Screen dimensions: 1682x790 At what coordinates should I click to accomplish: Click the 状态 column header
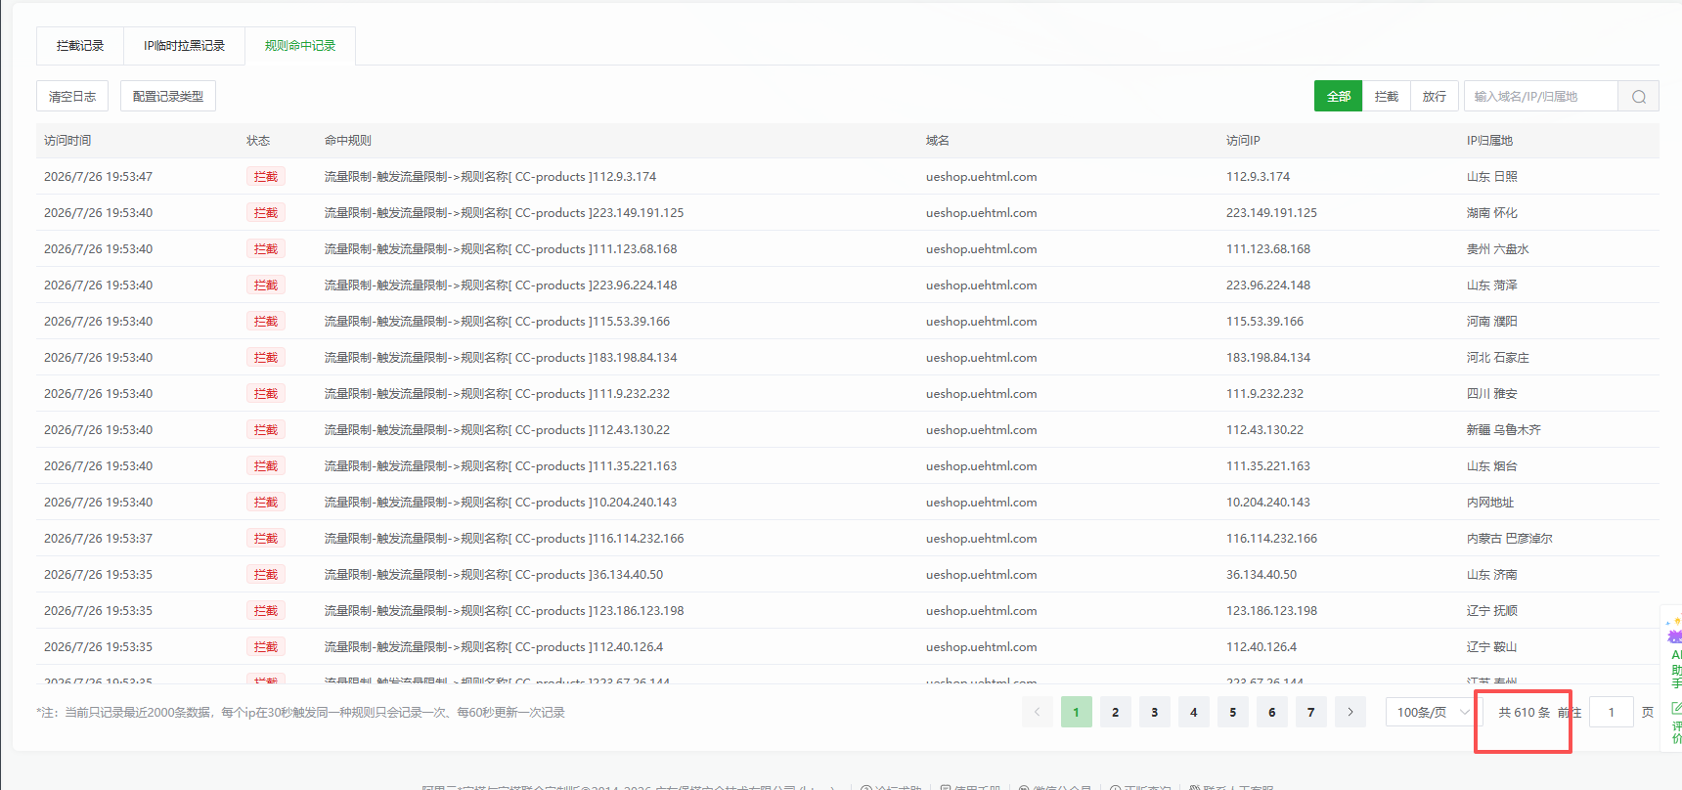[258, 141]
